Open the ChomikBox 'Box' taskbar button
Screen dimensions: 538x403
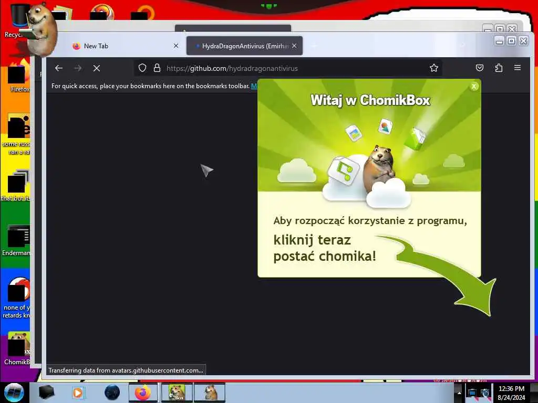coord(177,393)
